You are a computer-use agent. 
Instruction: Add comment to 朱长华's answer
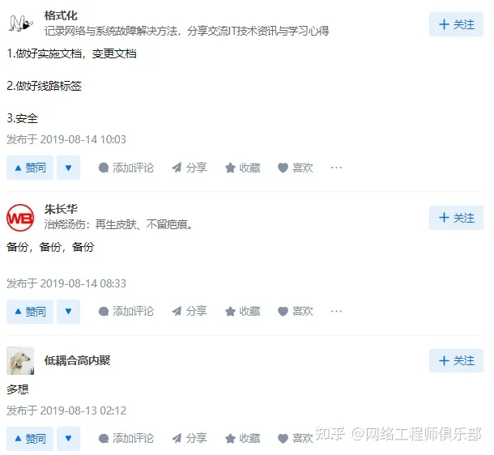(x=126, y=312)
